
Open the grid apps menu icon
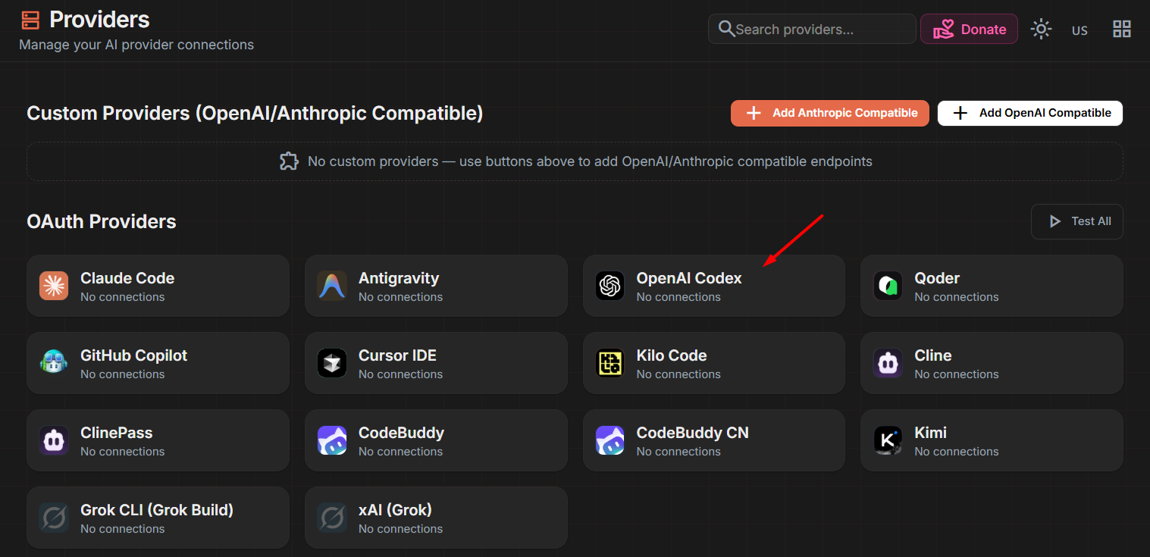tap(1121, 30)
